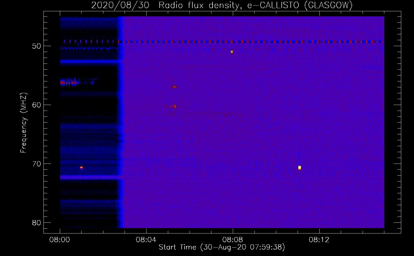This screenshot has width=414, height=256.
Task: Click the small red spot near 70 MHz at 08:01
Action: pos(81,168)
